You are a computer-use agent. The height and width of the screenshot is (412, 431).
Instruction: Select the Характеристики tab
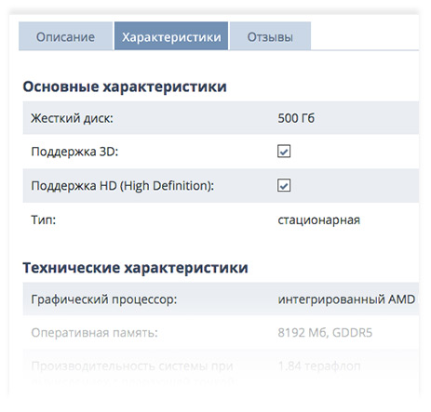click(x=171, y=36)
